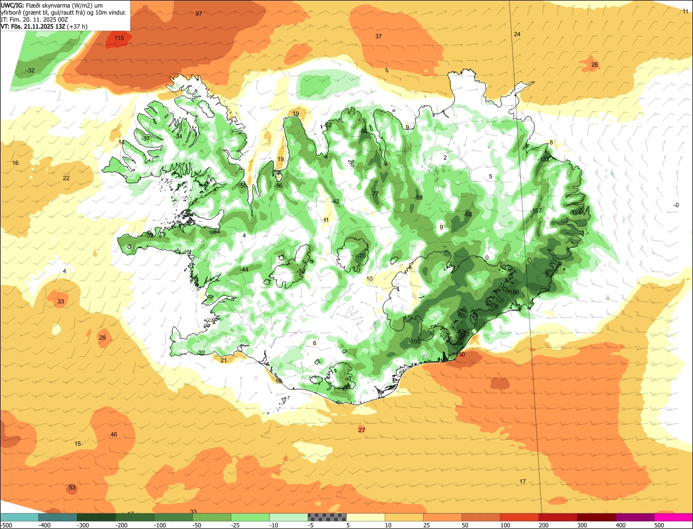Click the 'IT: Fim. 20. 11. 2025 00Z' line
Screen dimensions: 693x529
pyautogui.click(x=33, y=19)
